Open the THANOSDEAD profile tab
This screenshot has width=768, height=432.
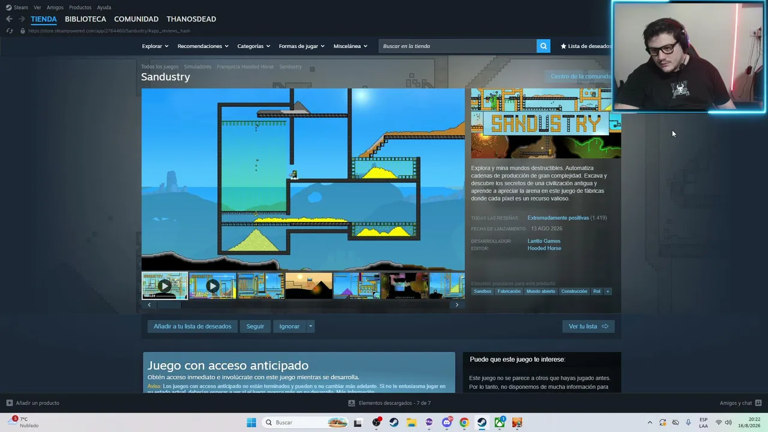[191, 19]
